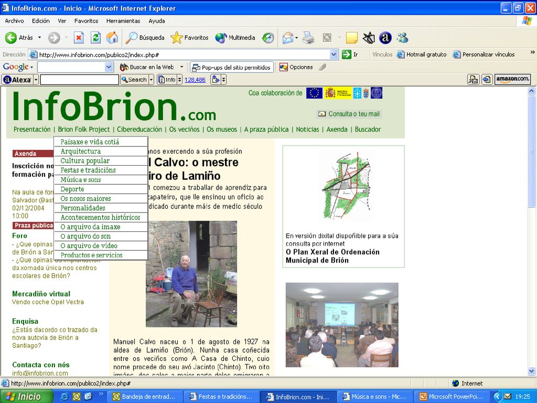The image size is (537, 403).
Task: Expand the Alexa Info dropdown arrow
Action: [x=179, y=80]
